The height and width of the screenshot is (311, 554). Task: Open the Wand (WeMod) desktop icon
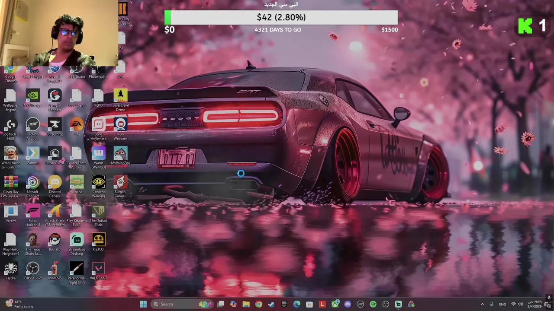98,158
